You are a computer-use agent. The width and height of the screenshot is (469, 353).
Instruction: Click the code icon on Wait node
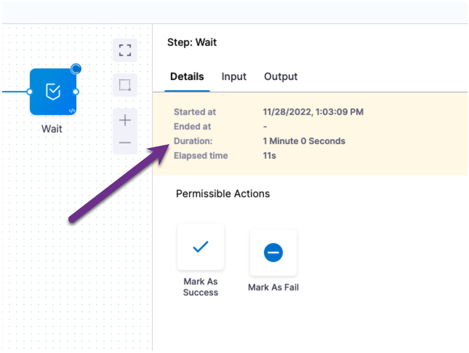click(72, 111)
